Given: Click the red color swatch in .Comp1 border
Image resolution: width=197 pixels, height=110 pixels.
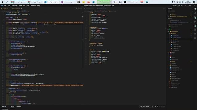Looking at the screenshot, I should [104, 16].
